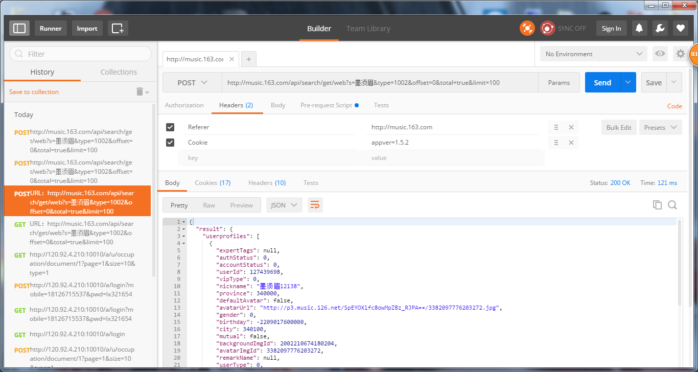Click the new window icon
Image resolution: width=698 pixels, height=372 pixels.
pos(118,28)
